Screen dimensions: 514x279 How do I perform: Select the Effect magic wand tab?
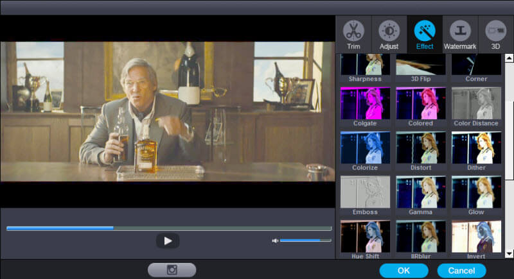click(425, 35)
